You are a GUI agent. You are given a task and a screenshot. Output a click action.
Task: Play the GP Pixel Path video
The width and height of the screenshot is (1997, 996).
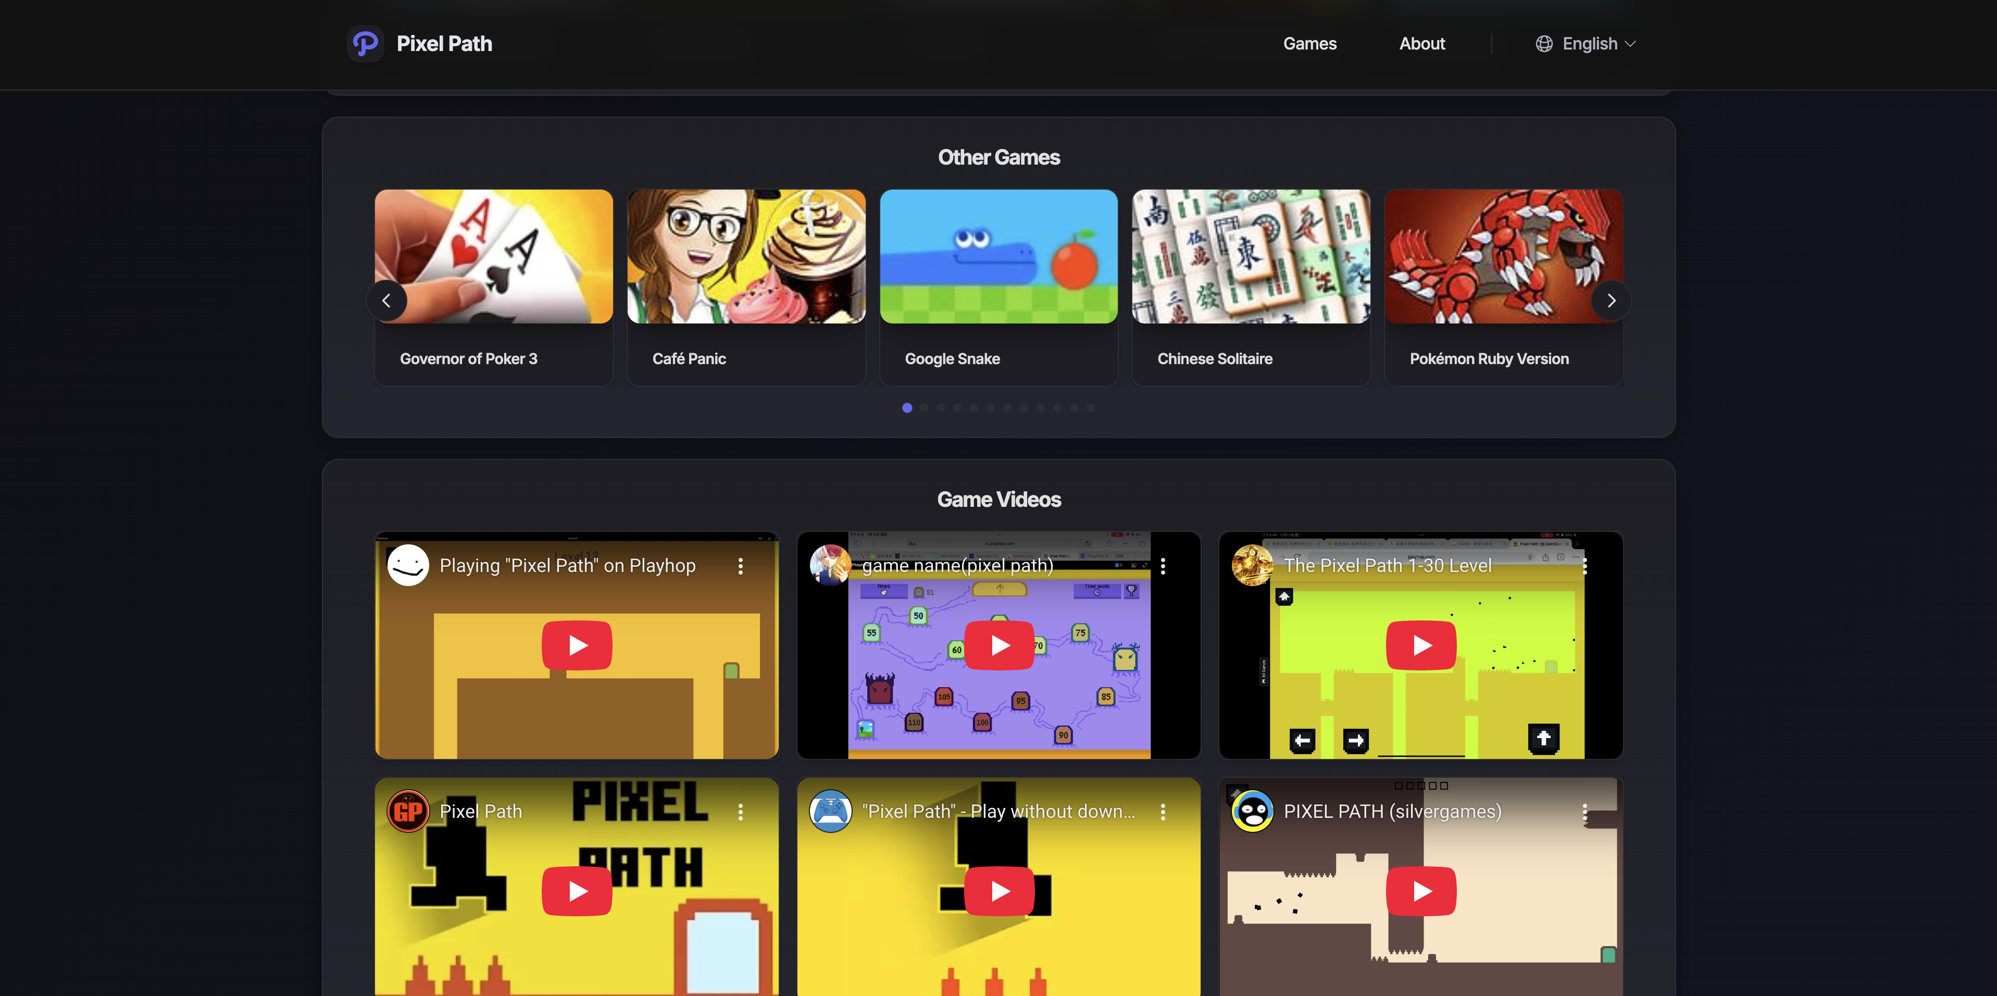(577, 891)
